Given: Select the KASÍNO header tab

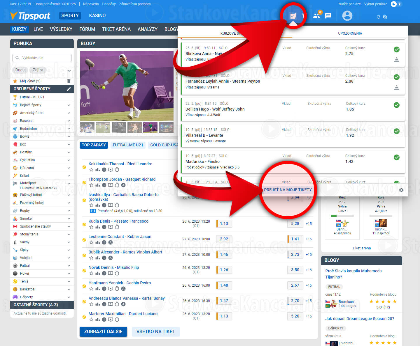Looking at the screenshot, I should coord(97,15).
